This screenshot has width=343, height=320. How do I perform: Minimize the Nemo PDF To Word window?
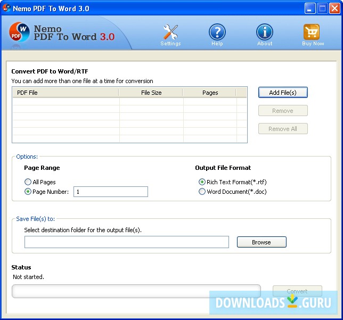tap(310, 9)
